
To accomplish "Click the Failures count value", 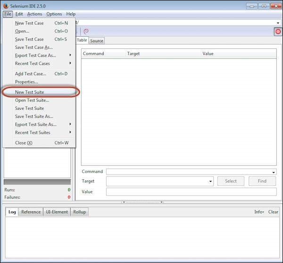I will pyautogui.click(x=69, y=197).
